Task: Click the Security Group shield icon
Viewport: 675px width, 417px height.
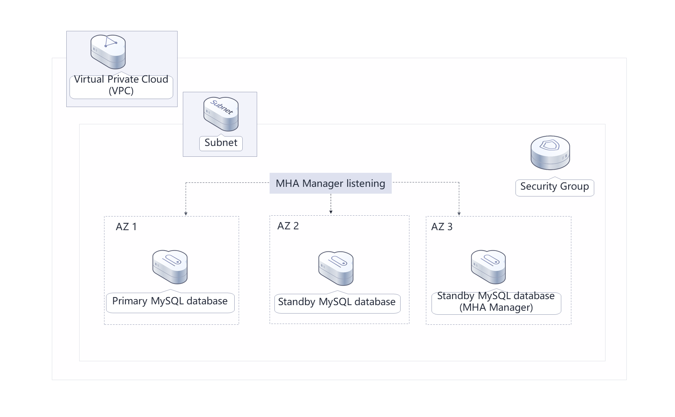Action: pyautogui.click(x=550, y=152)
